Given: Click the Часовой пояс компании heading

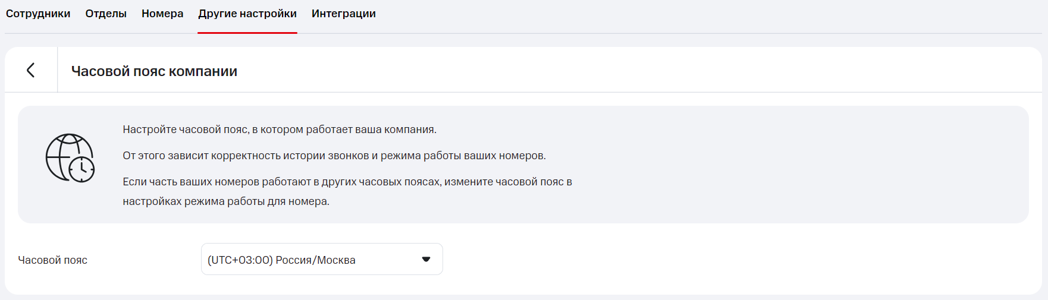Looking at the screenshot, I should (x=154, y=71).
